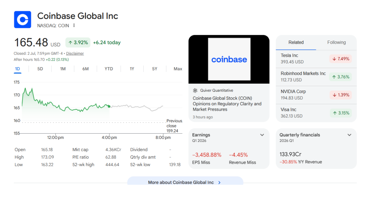Image resolution: width=382 pixels, height=200 pixels.
Task: Click the 3 hours ago timestamp
Action: [203, 117]
